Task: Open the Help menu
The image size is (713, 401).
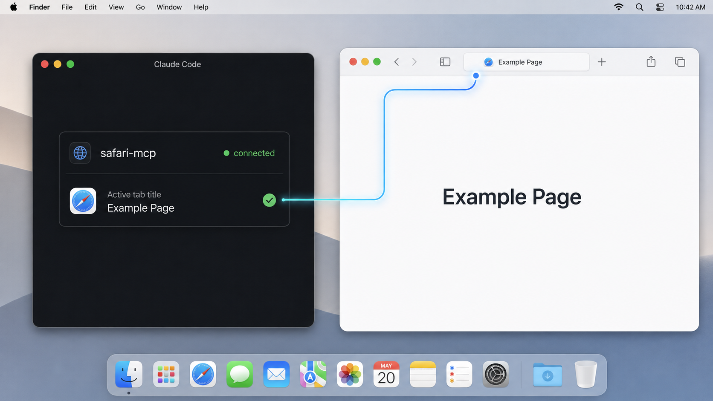Action: (x=201, y=7)
